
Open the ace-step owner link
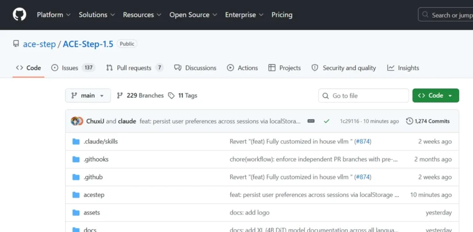pyautogui.click(x=39, y=44)
